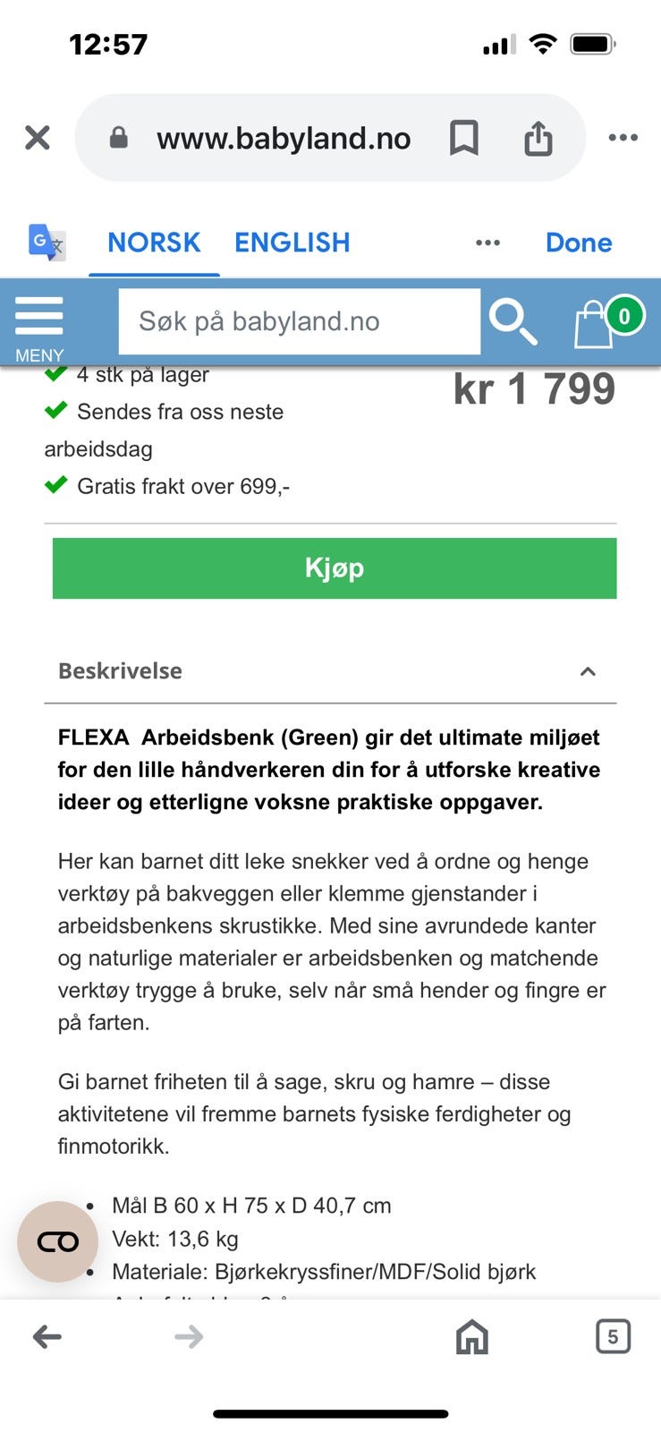The height and width of the screenshot is (1432, 661).
Task: Close the in-app browser with the X icon
Action: click(37, 138)
